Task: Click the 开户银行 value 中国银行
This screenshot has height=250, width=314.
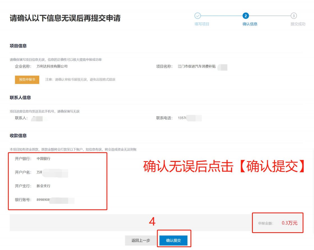Action: [43, 159]
